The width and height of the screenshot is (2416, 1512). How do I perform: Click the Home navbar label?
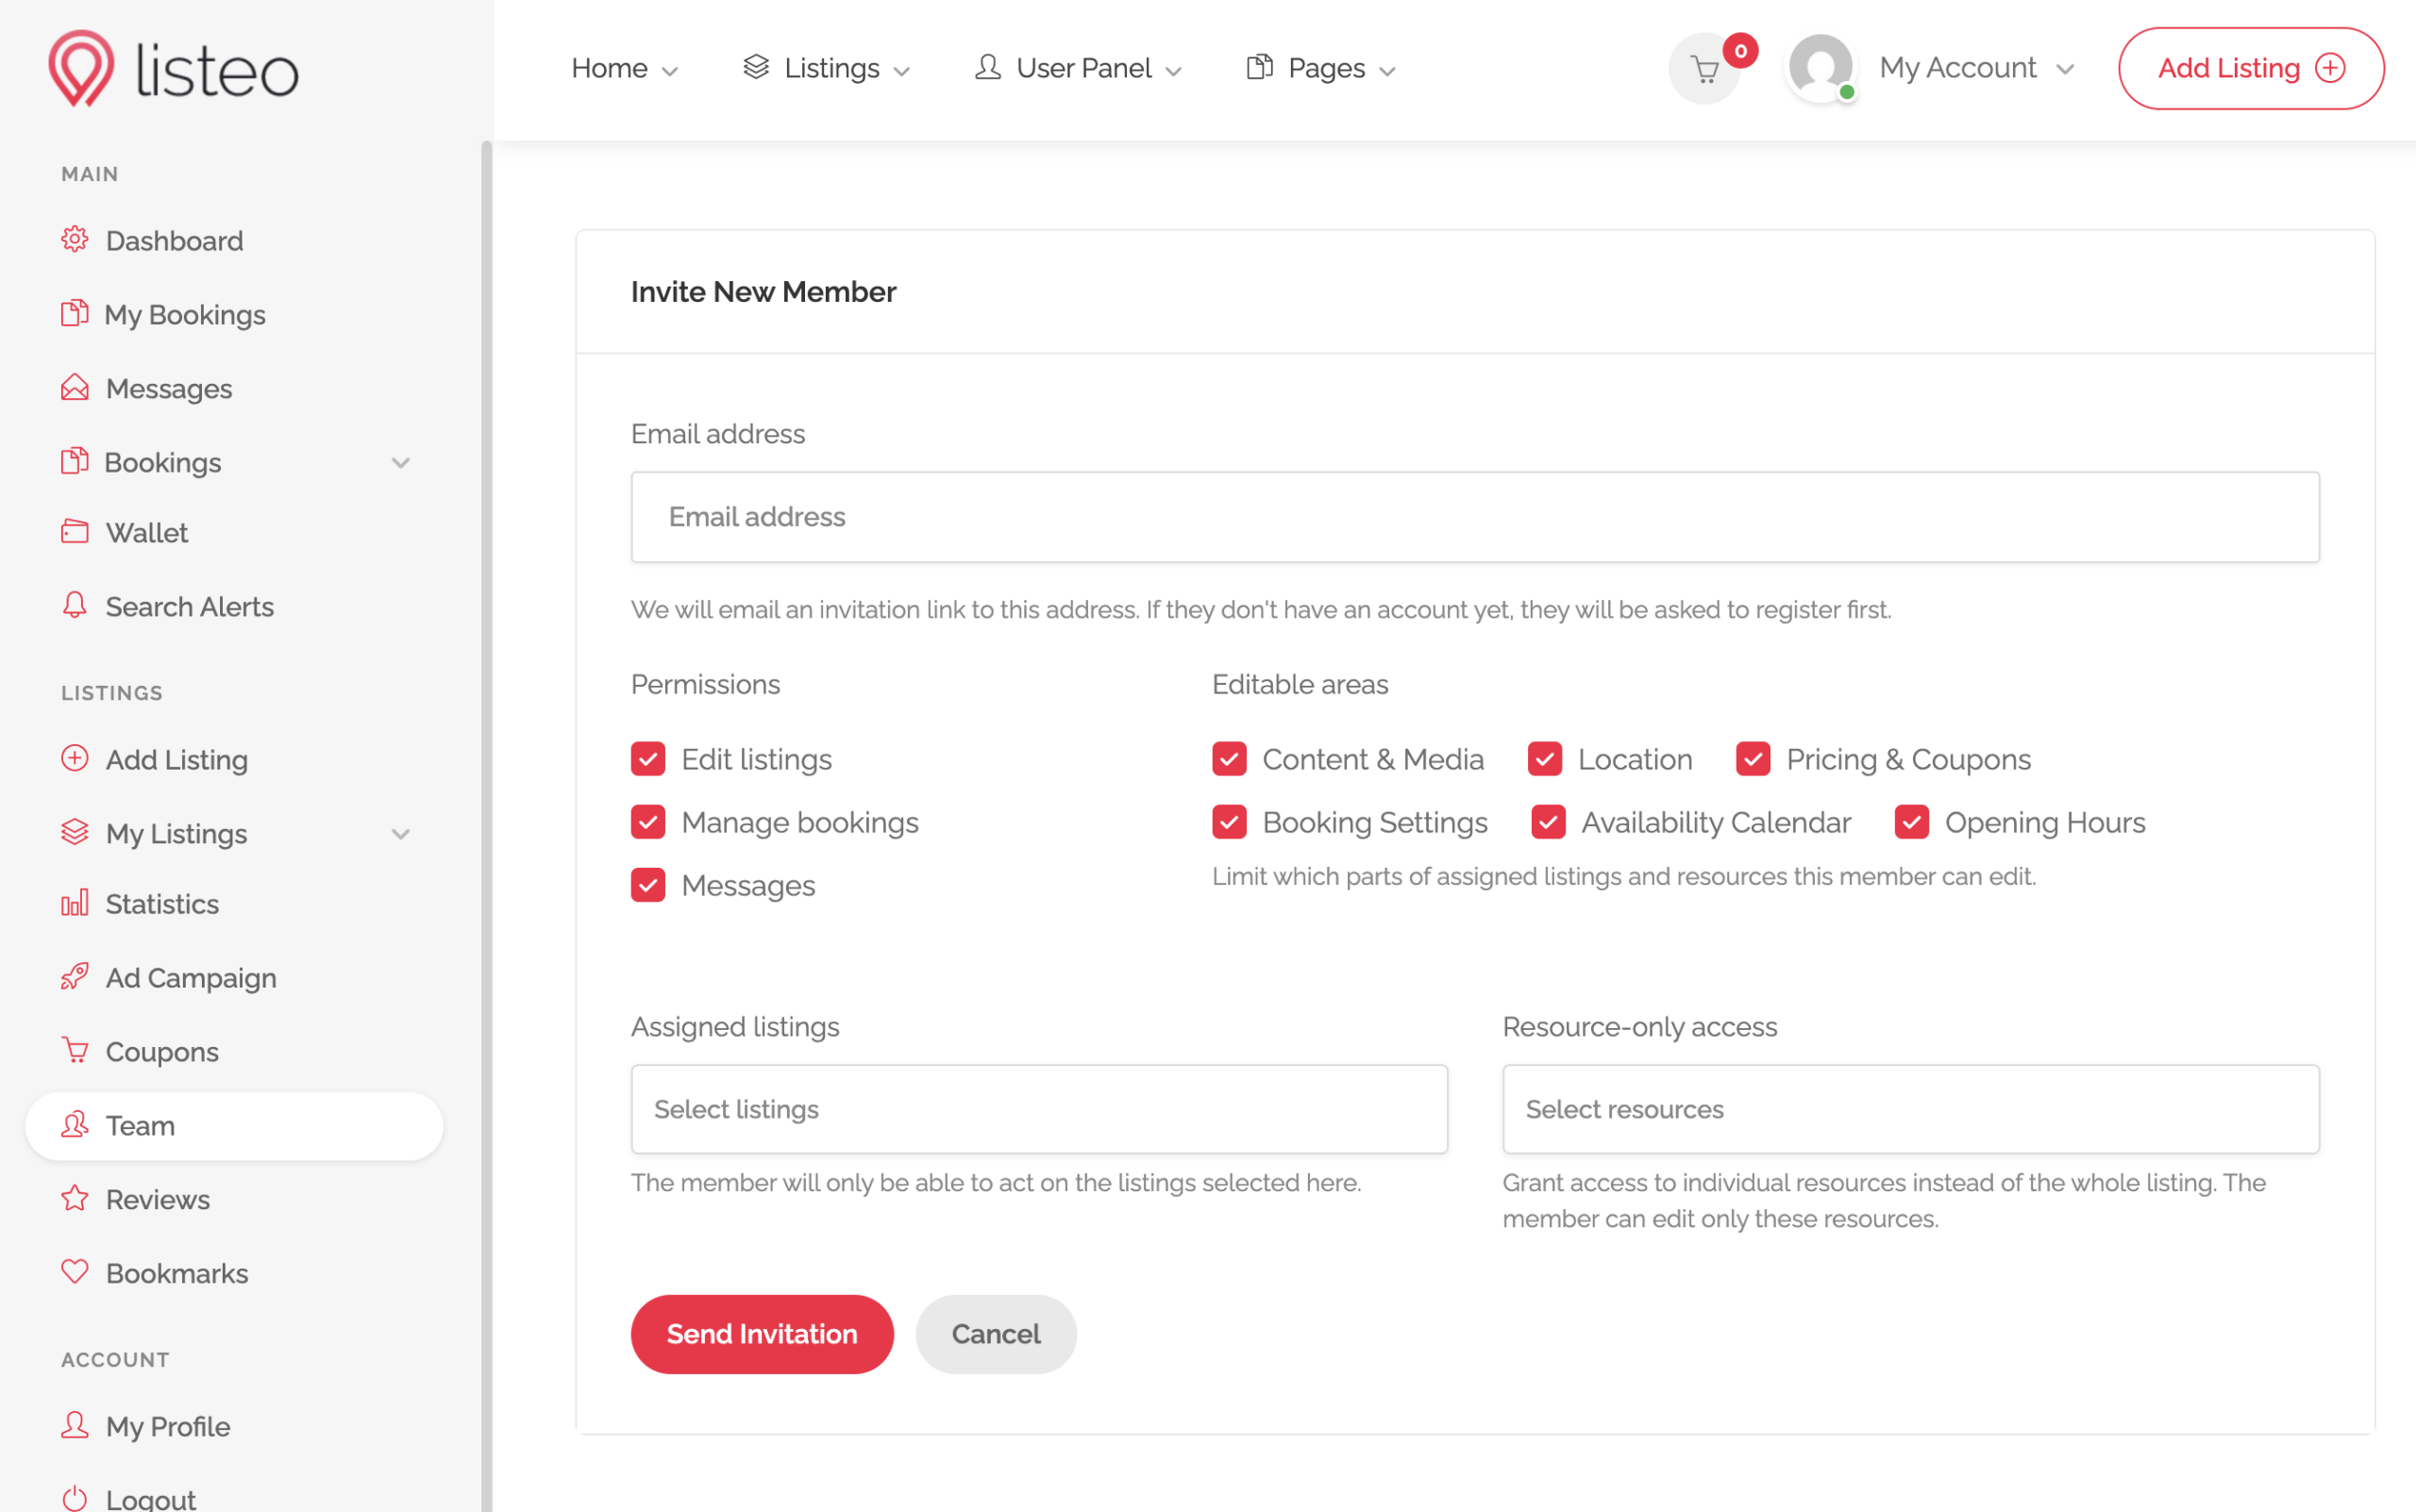[610, 68]
